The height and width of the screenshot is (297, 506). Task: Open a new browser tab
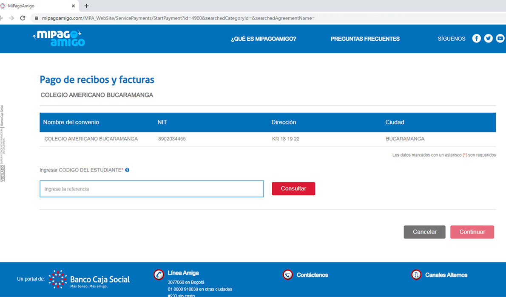(x=87, y=6)
